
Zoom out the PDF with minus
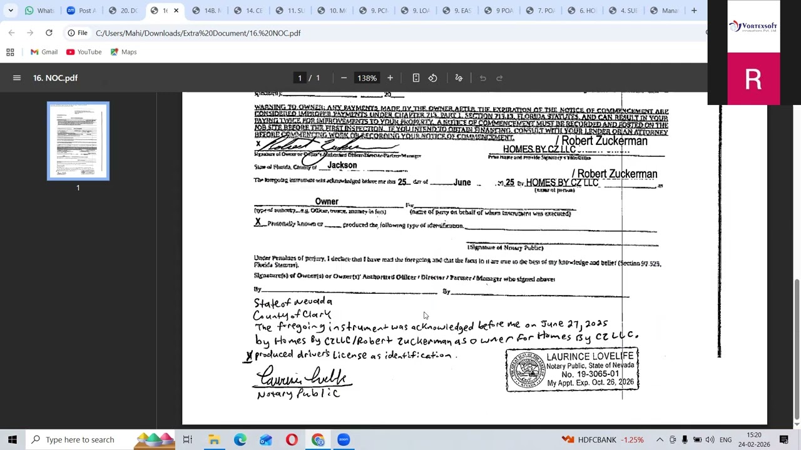(344, 78)
